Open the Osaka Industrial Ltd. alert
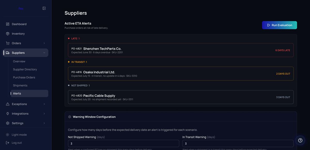Image resolution: width=310 pixels, height=150 pixels. [181, 74]
